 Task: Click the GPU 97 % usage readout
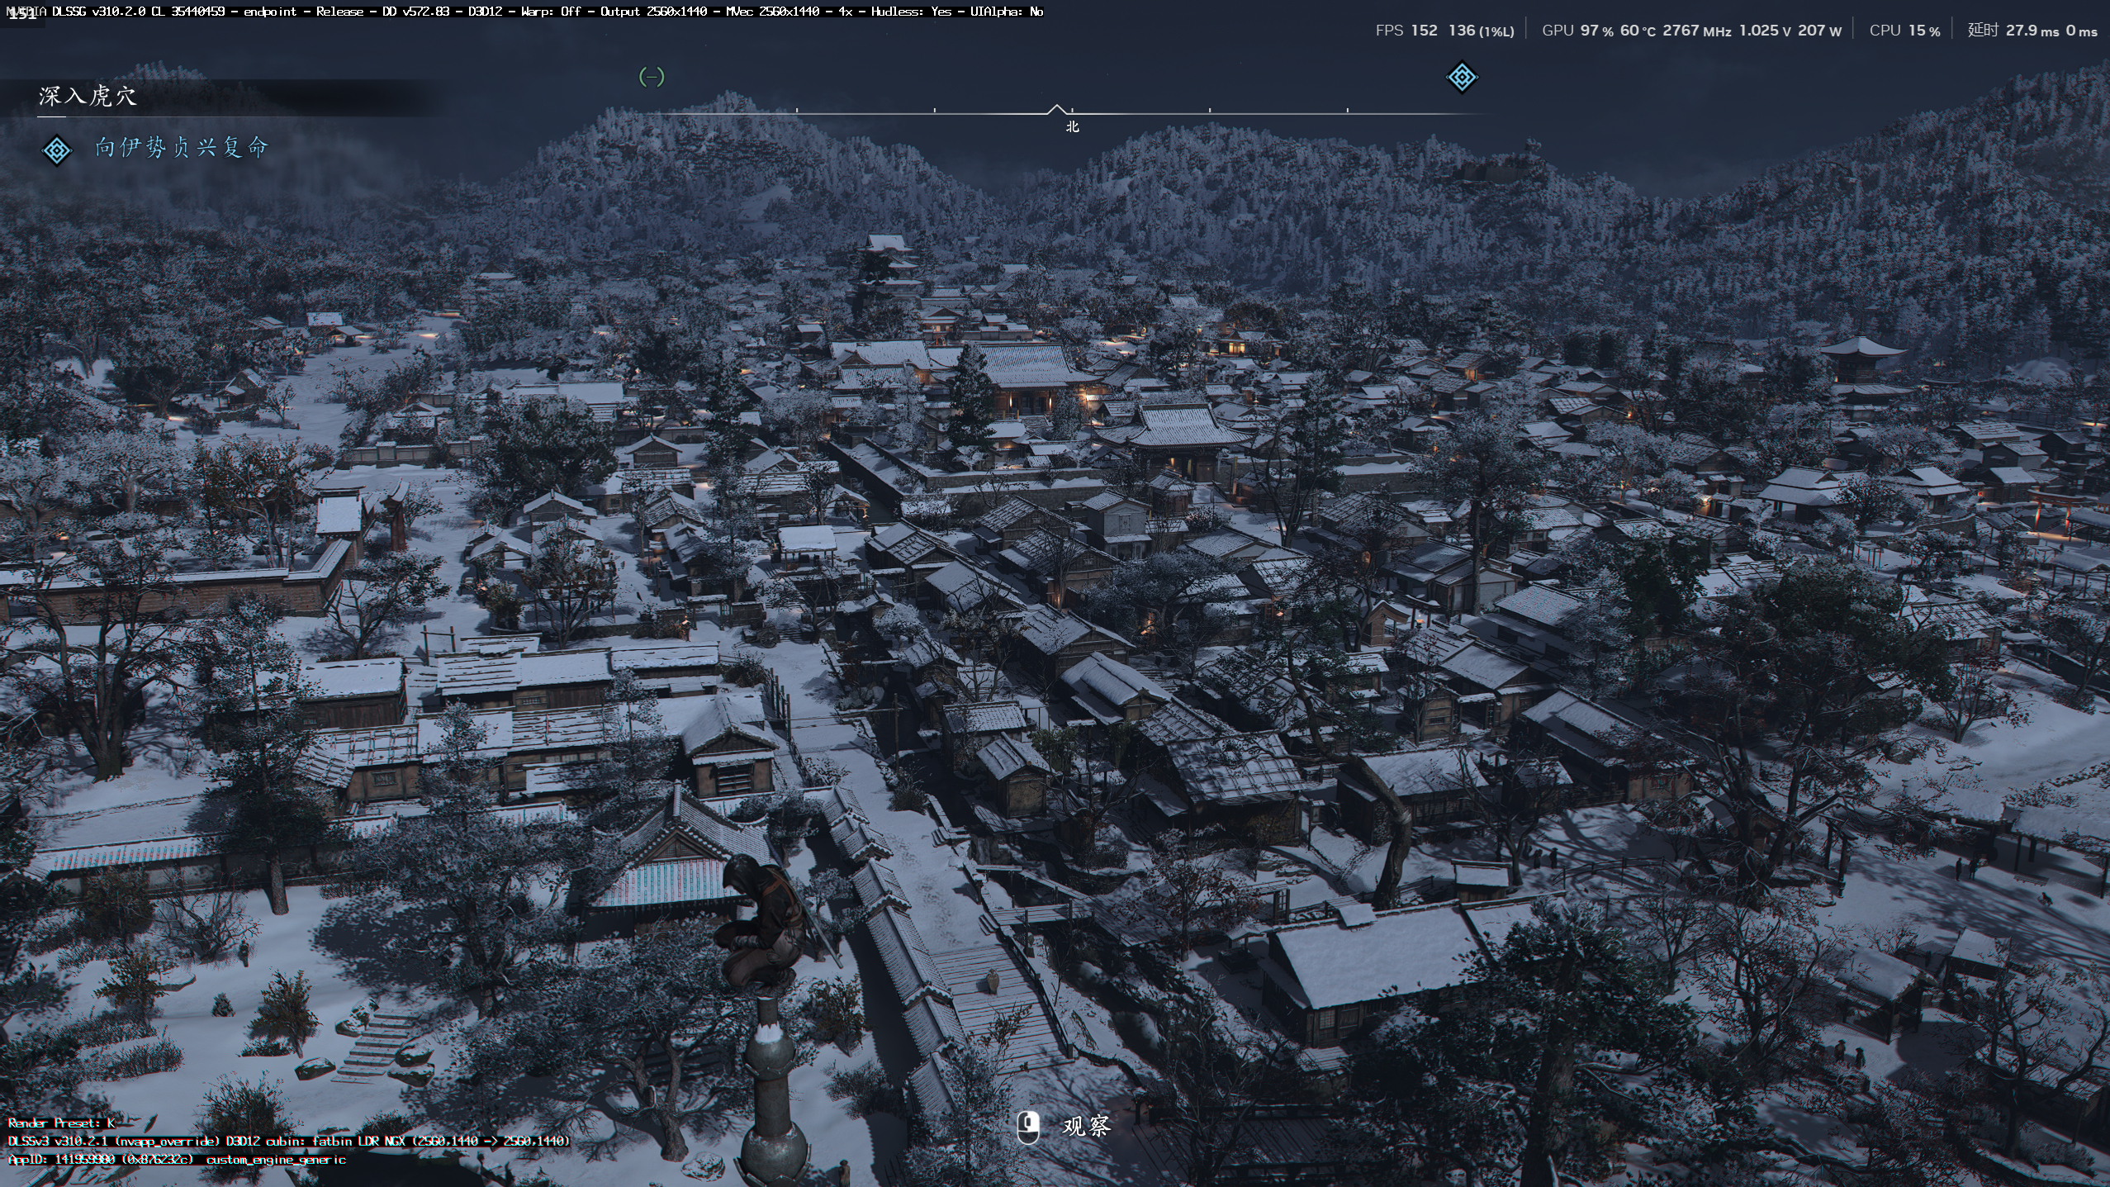1577,31
